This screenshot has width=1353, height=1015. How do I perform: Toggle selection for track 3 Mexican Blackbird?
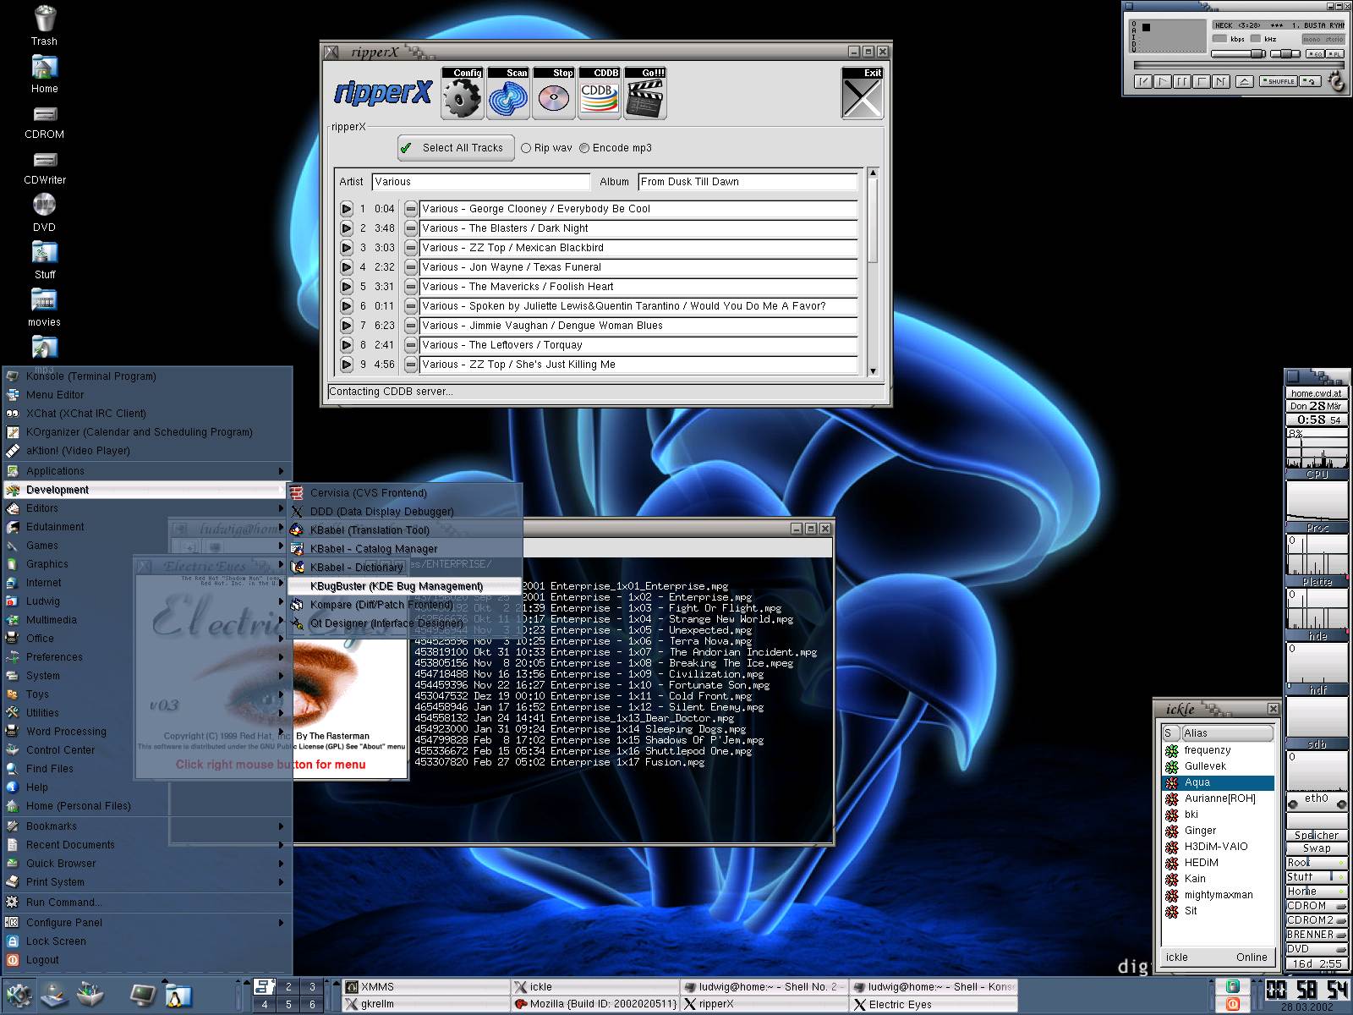coord(410,248)
